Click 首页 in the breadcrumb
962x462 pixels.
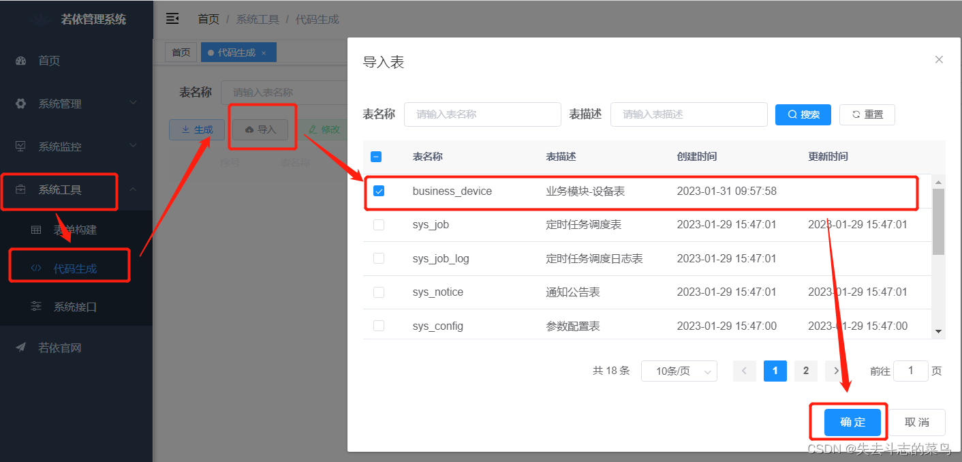(x=208, y=19)
